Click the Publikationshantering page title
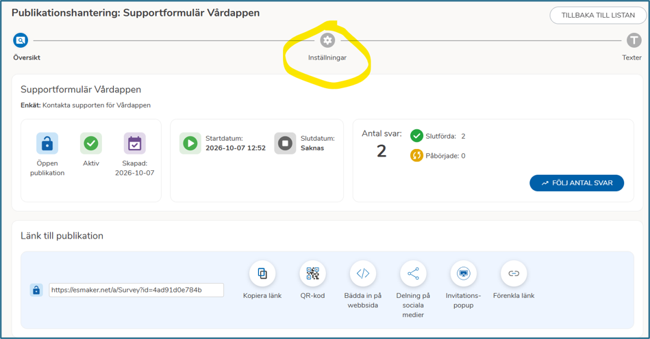This screenshot has height=339, width=650. coord(136,13)
